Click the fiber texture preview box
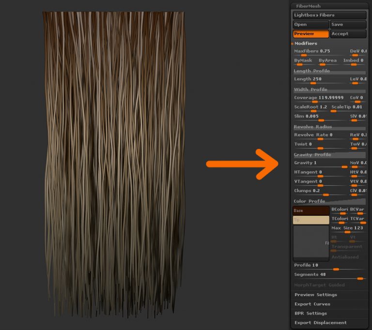The image size is (372, 330). (x=311, y=243)
